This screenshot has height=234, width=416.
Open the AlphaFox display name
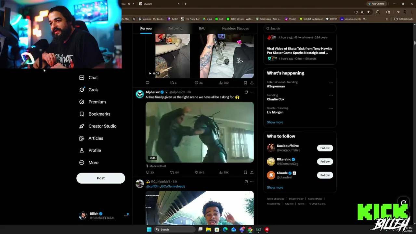[152, 92]
